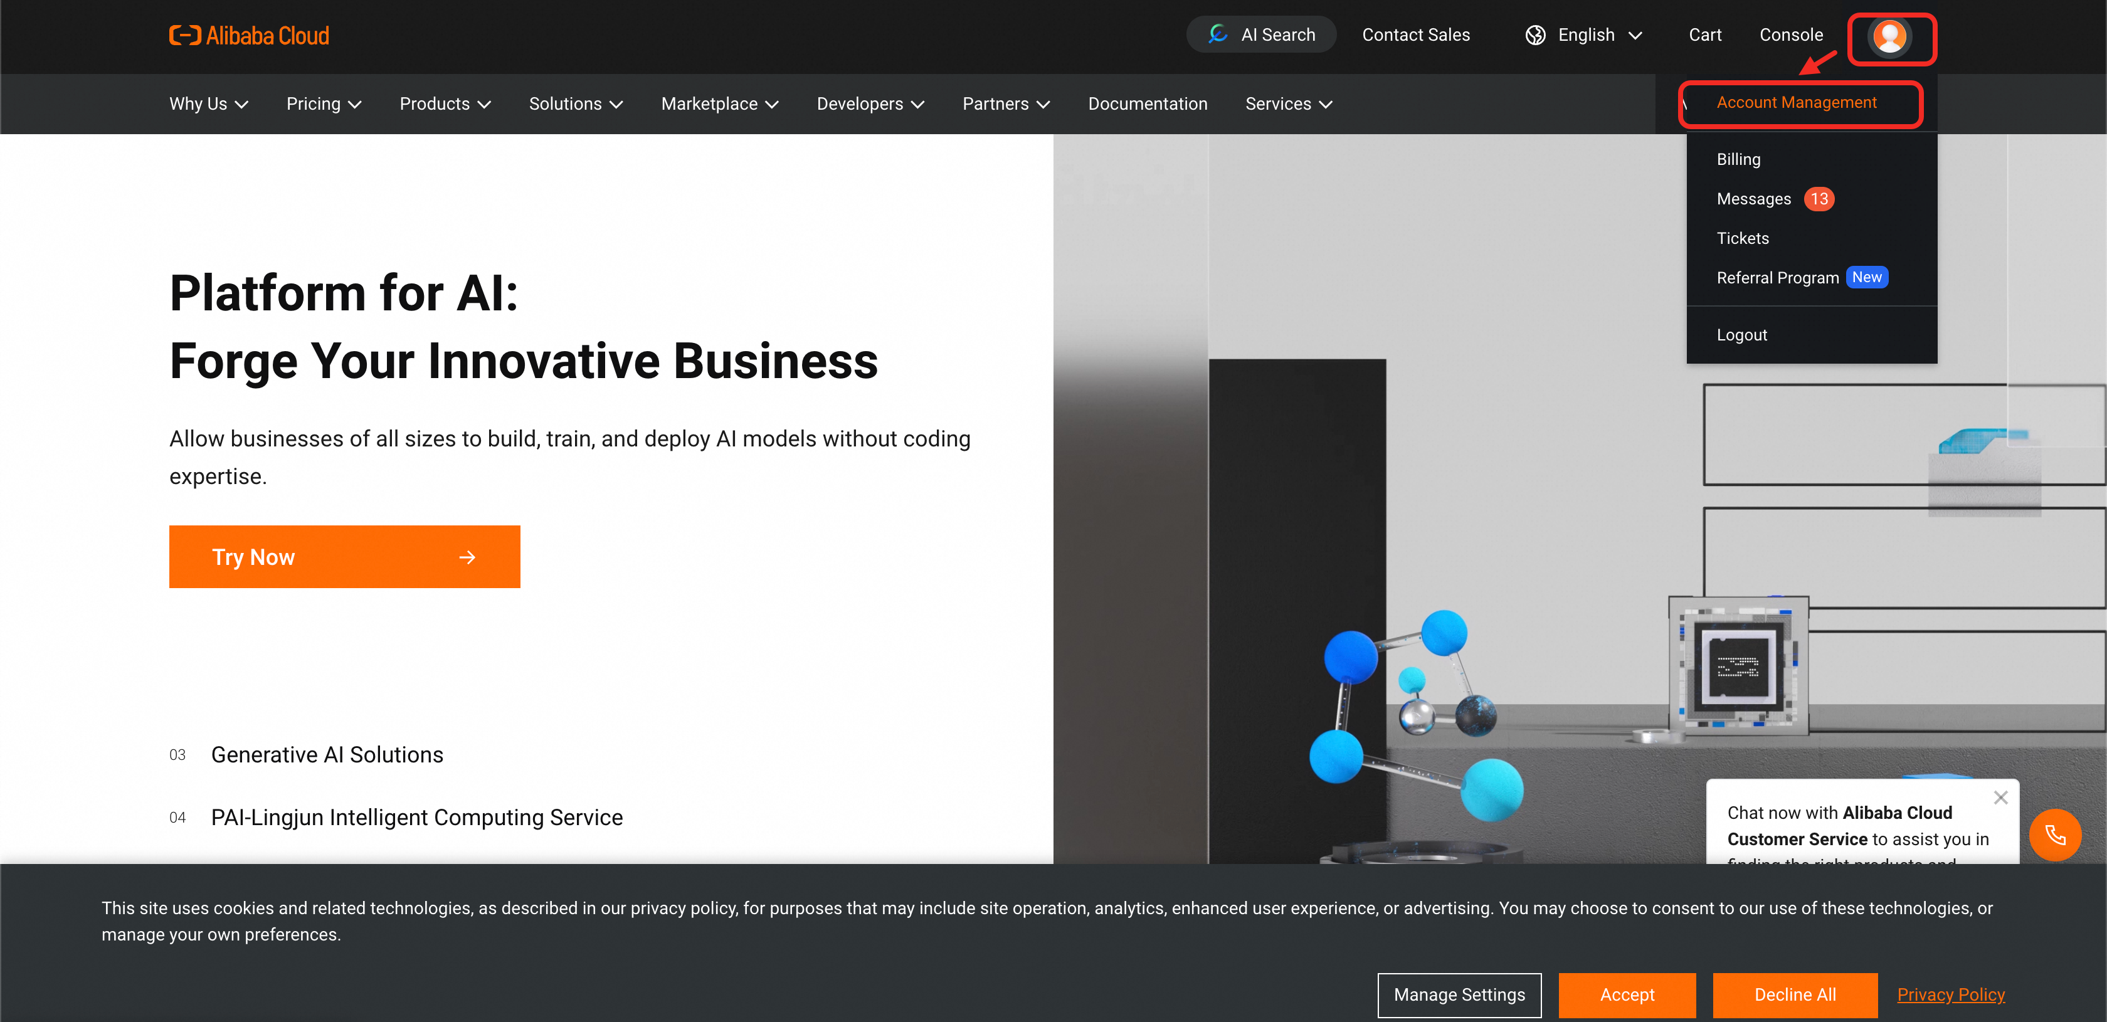Open the Privacy Policy link

point(1950,995)
